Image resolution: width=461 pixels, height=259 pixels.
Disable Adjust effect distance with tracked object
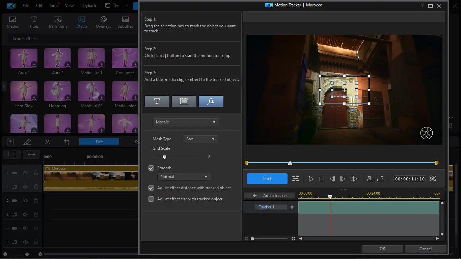[x=151, y=188]
